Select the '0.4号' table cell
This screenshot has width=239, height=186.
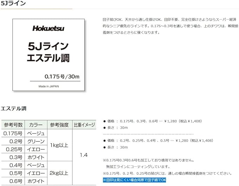(x=13, y=165)
